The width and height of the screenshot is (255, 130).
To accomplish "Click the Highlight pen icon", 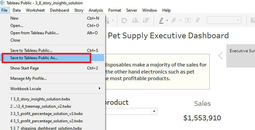I will 161,21.
